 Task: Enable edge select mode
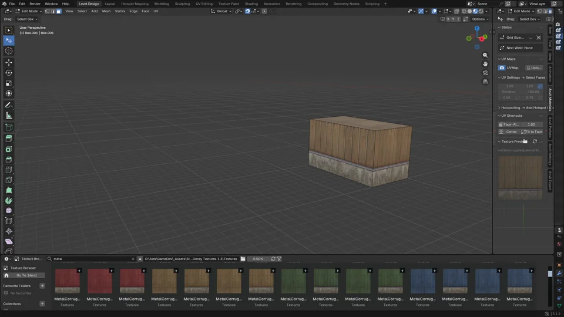(x=53, y=11)
